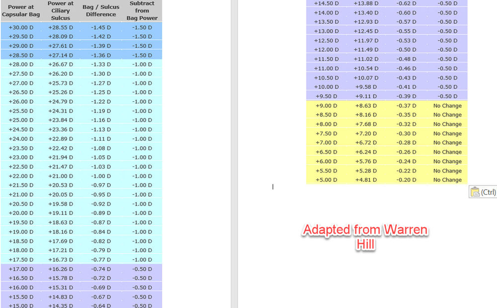Click 'No Change' in the last yellow row
The width and height of the screenshot is (497, 308).
tap(447, 180)
